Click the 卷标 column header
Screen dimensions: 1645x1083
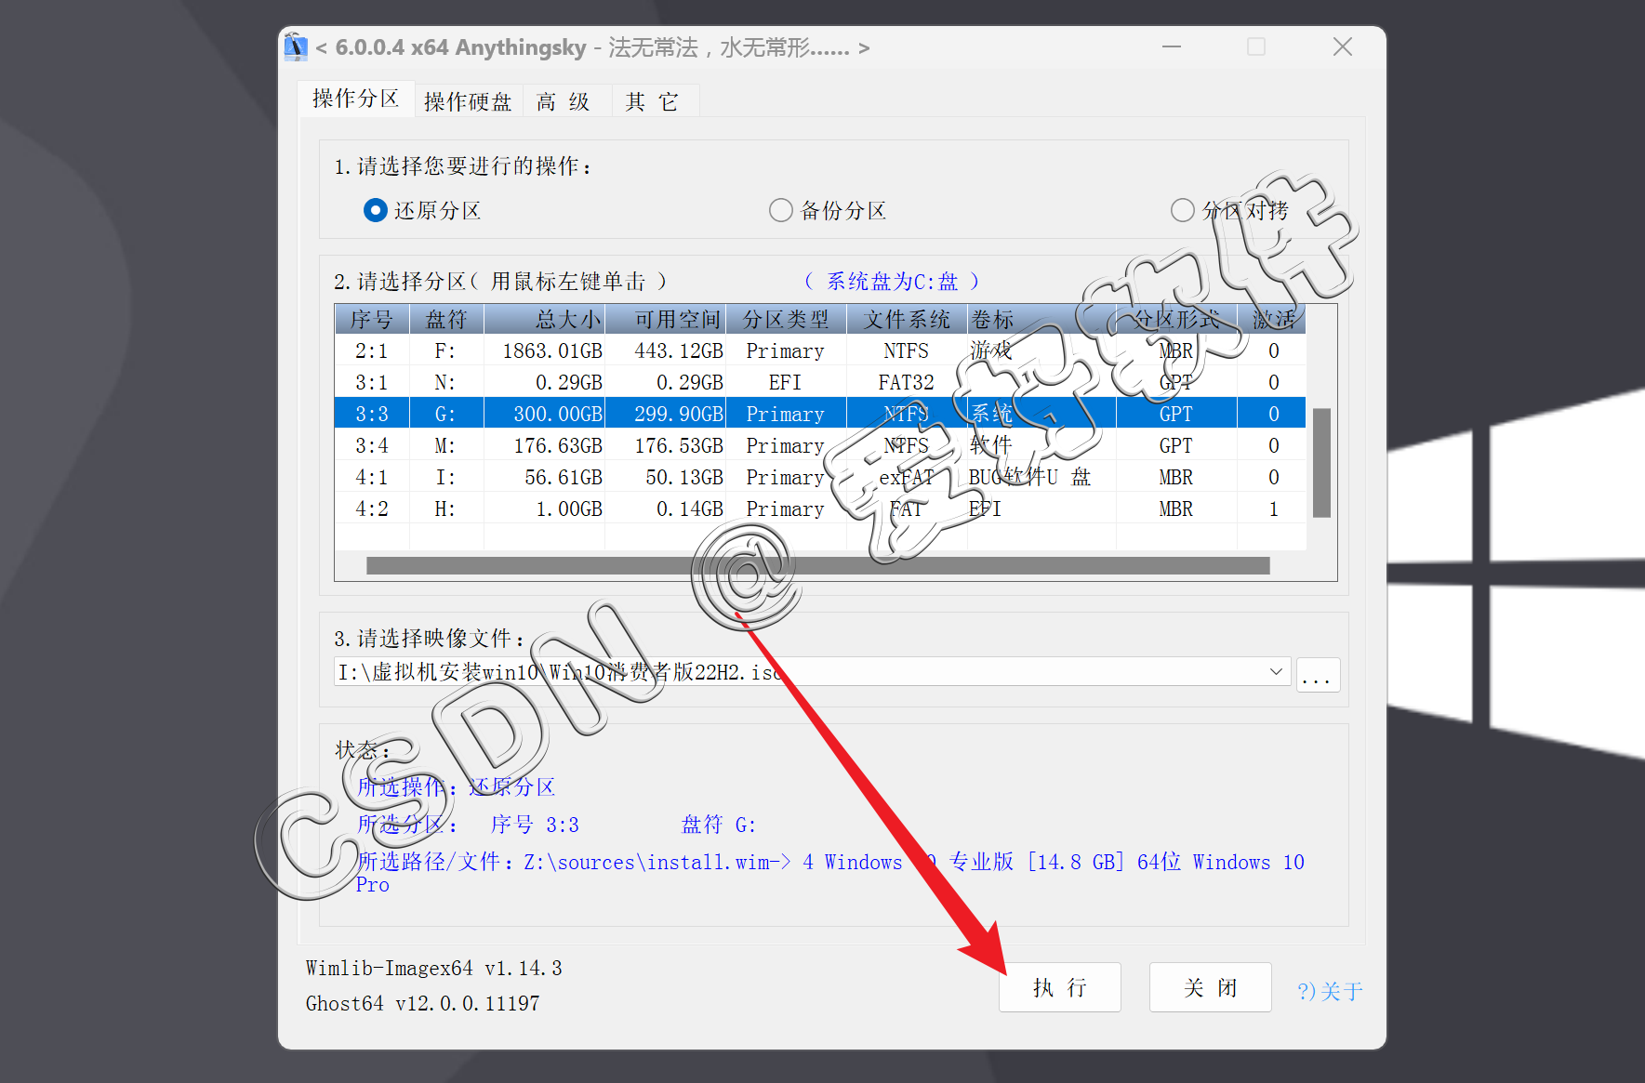coord(1041,320)
